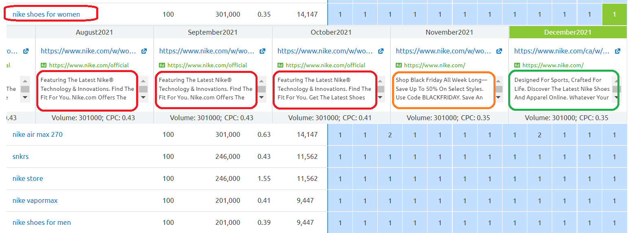Click the Ad badge in the September2021 column

click(x=162, y=65)
